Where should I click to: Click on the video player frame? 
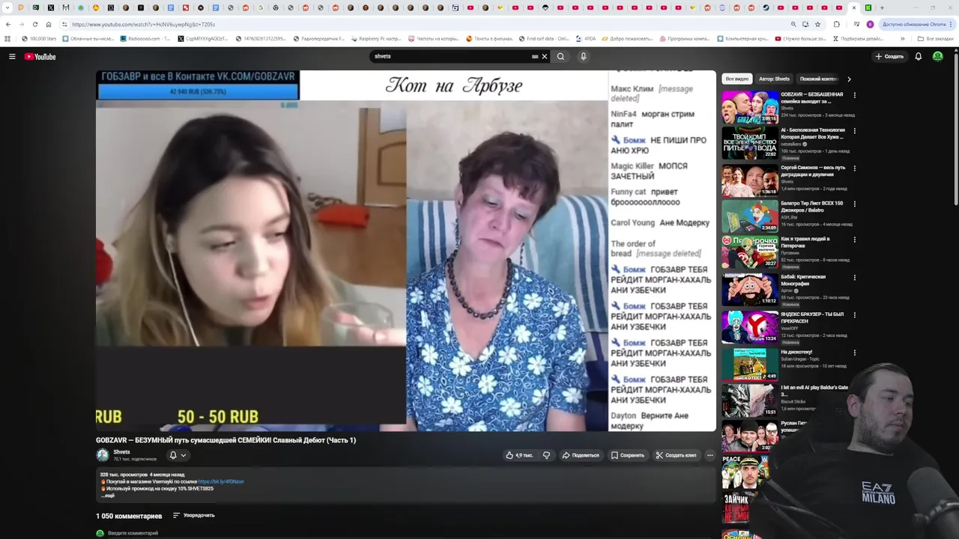click(405, 251)
